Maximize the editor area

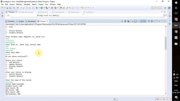(x=165, y=12)
